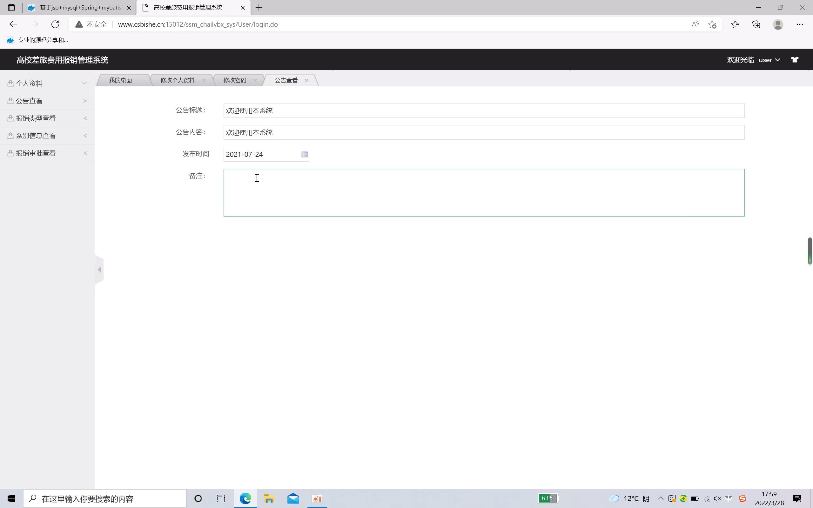
Task: Open the browser profile avatar
Action: pos(778,24)
